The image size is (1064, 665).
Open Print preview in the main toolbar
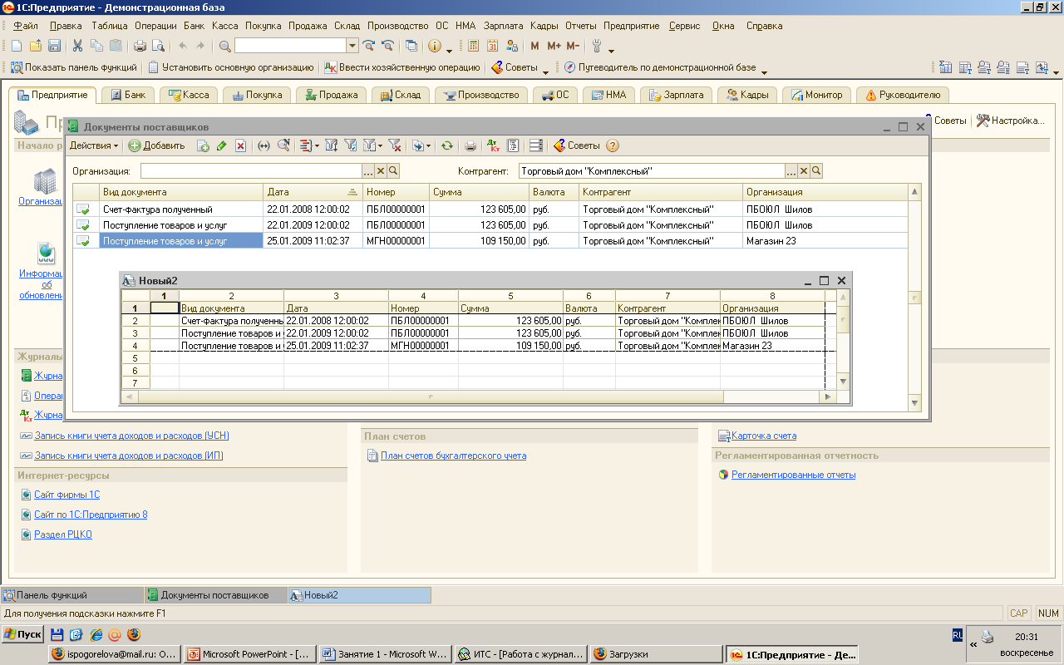tap(158, 46)
